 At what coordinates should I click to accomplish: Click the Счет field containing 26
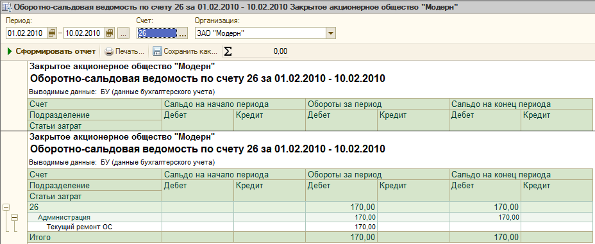pyautogui.click(x=157, y=33)
